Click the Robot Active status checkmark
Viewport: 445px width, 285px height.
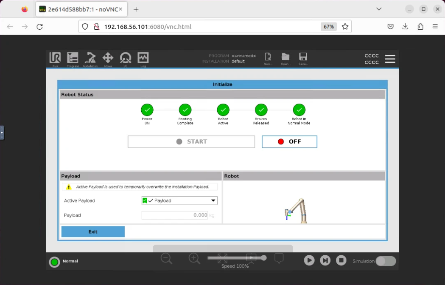click(x=223, y=110)
